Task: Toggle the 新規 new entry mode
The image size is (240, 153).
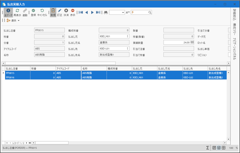Action: 53,13
